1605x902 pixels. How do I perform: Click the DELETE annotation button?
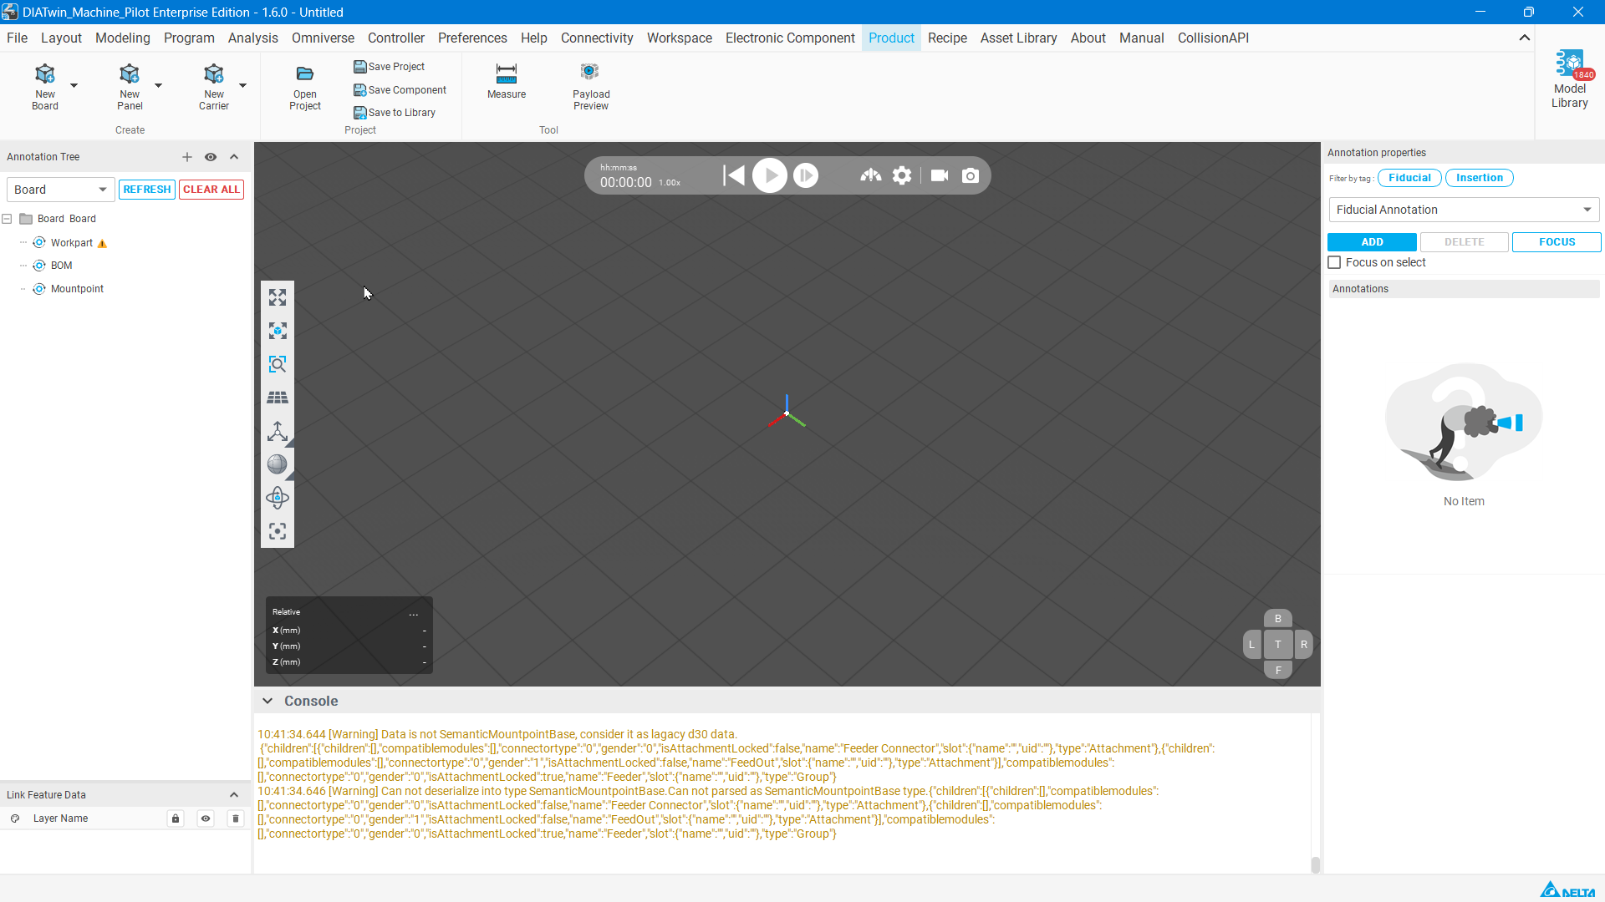(x=1465, y=242)
